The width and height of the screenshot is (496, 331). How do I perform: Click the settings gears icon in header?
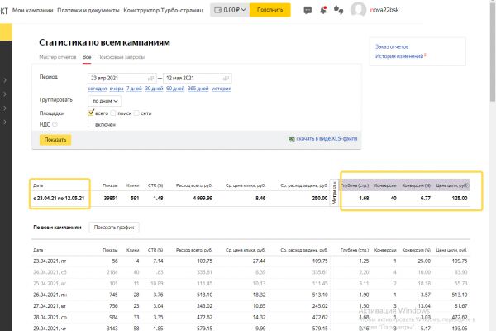pyautogui.click(x=338, y=10)
